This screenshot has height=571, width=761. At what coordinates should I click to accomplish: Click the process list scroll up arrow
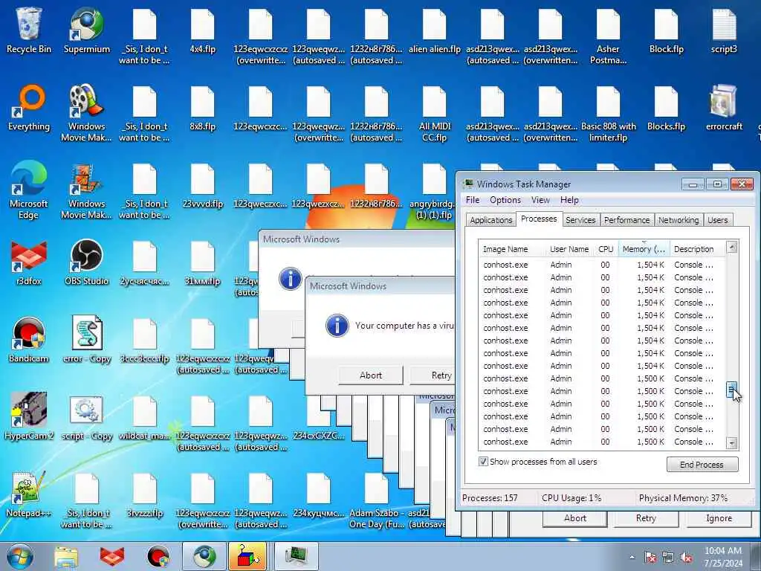(732, 247)
